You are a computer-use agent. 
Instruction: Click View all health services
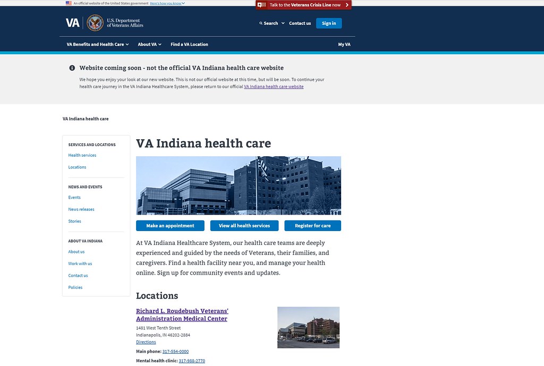244,225
